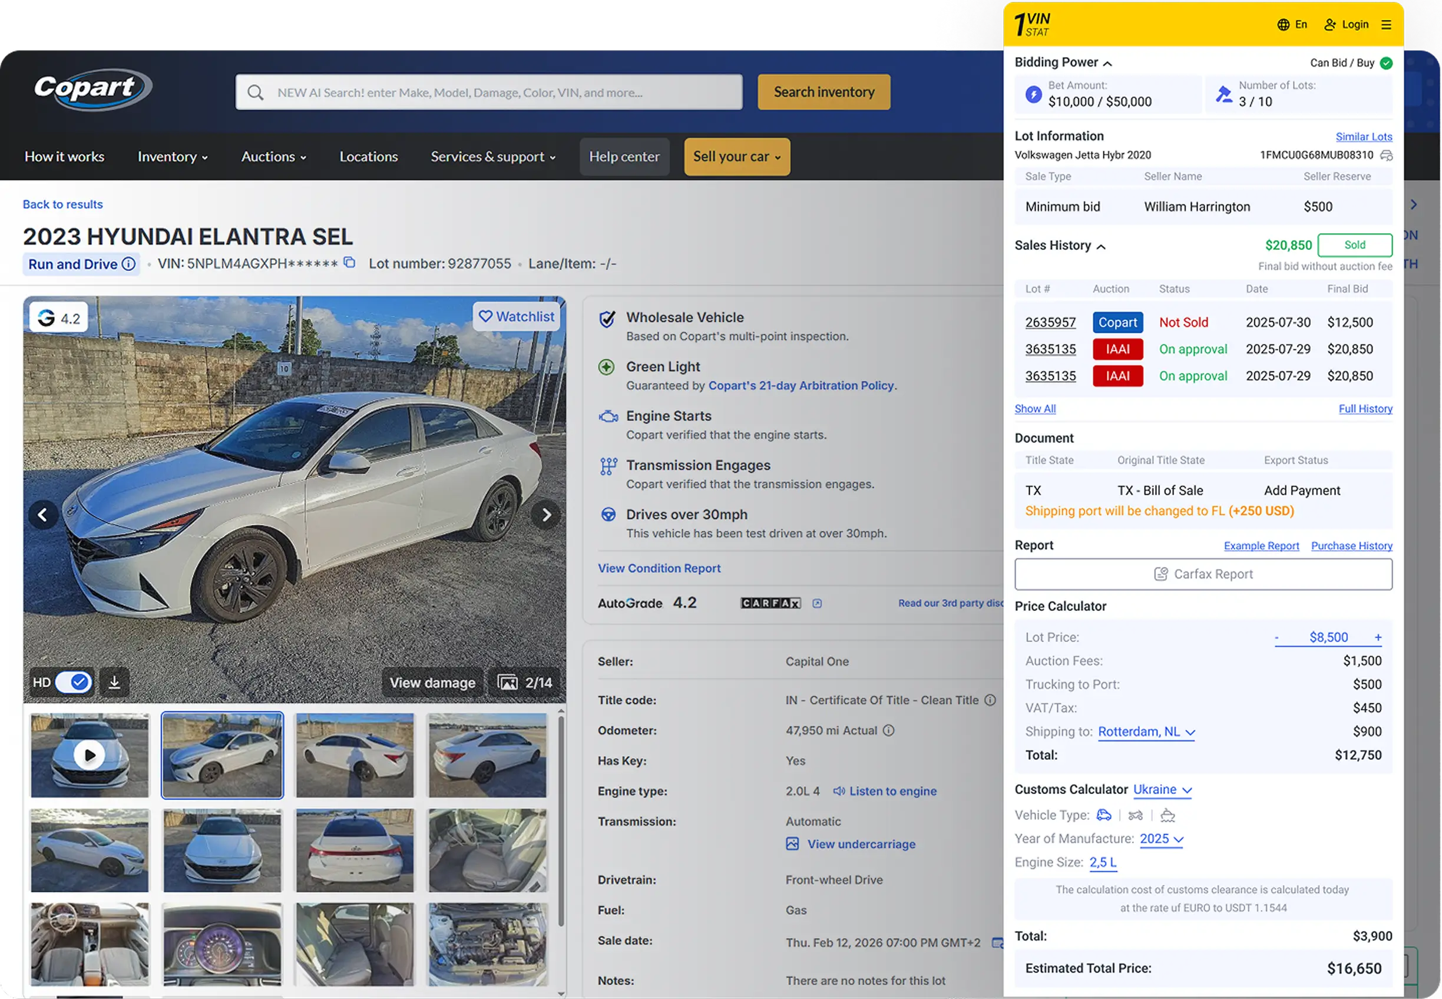Increase the lot price with plus
Screen dimensions: 1442x999
(x=1378, y=637)
